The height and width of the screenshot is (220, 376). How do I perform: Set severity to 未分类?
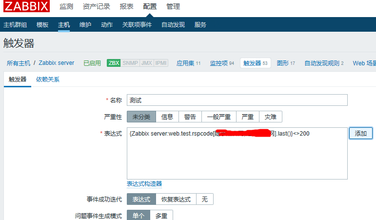pos(141,117)
